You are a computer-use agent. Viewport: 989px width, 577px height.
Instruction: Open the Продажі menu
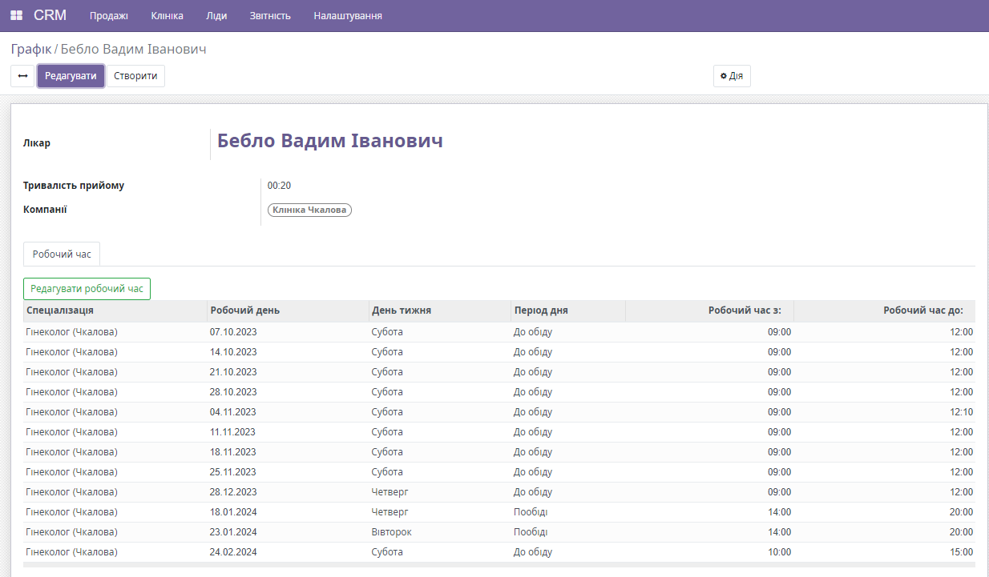tap(109, 16)
